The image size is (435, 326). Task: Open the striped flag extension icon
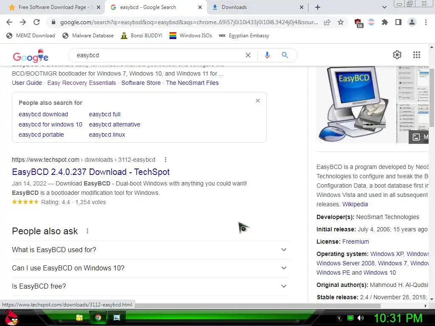371,22
